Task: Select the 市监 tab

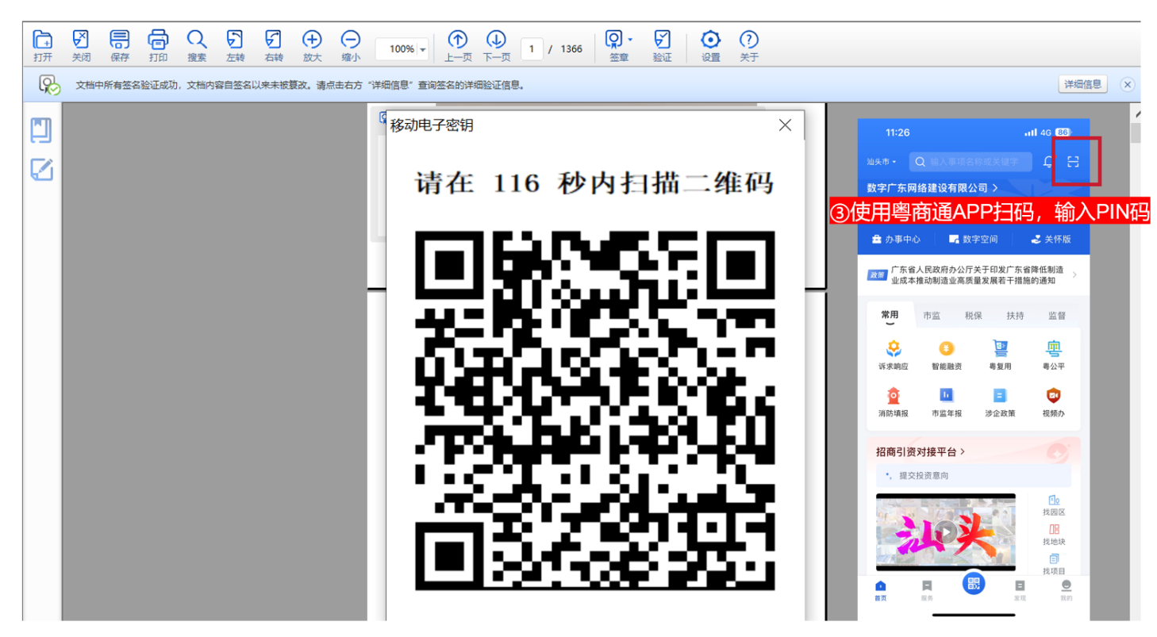Action: pyautogui.click(x=932, y=316)
